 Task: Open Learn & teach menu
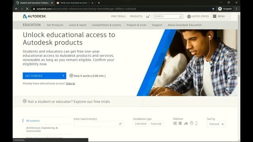(x=77, y=25)
